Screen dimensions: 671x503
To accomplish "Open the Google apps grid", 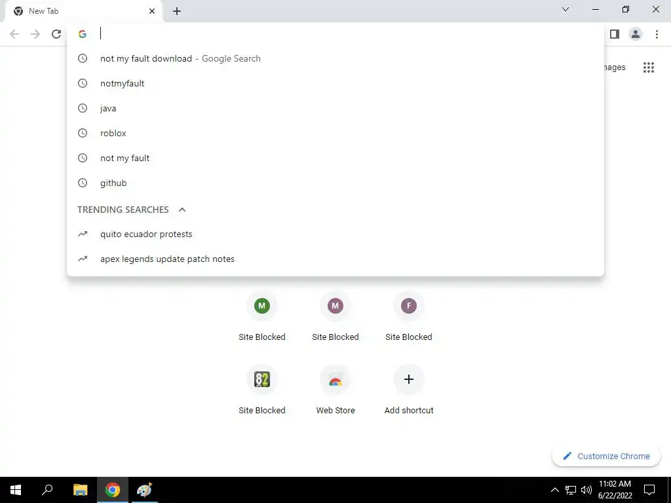I will click(x=648, y=67).
